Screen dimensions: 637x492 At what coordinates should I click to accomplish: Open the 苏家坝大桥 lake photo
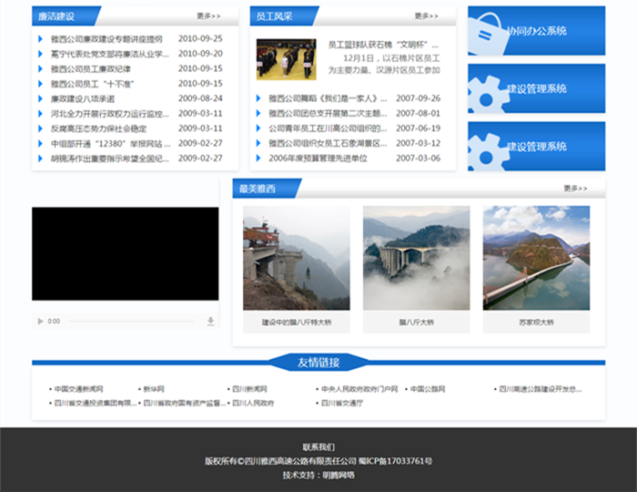[536, 258]
